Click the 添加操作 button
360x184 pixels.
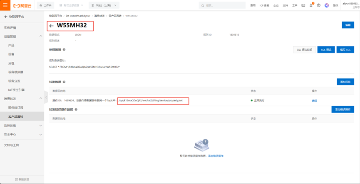[x=345, y=82]
